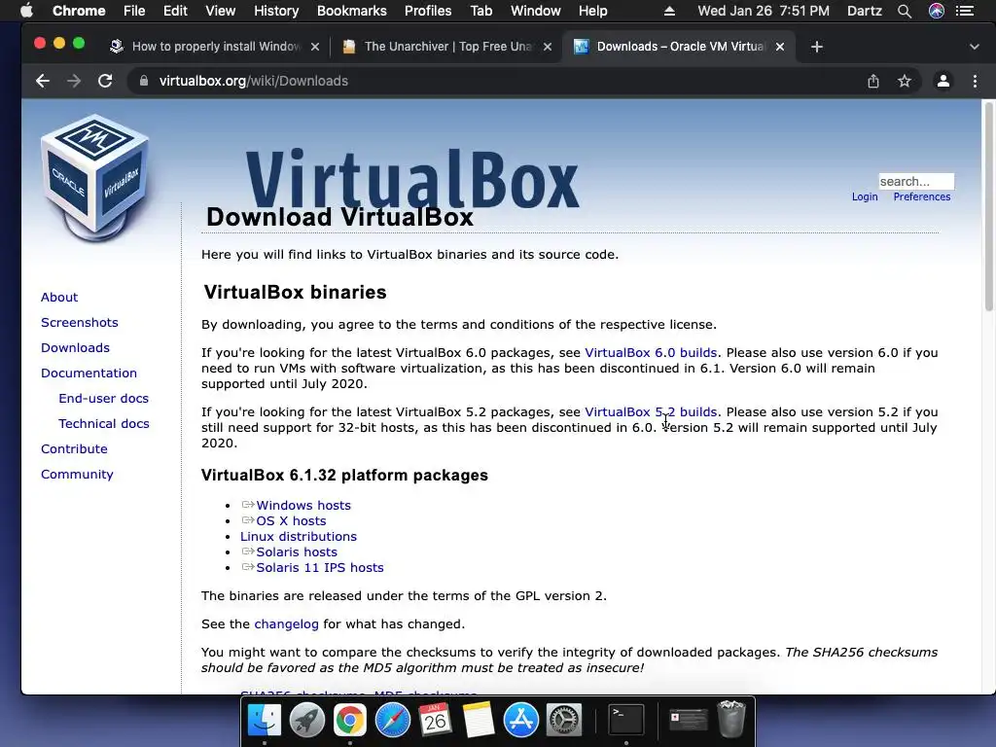Close the 'How to properly install' tab
The width and height of the screenshot is (996, 747).
(315, 47)
